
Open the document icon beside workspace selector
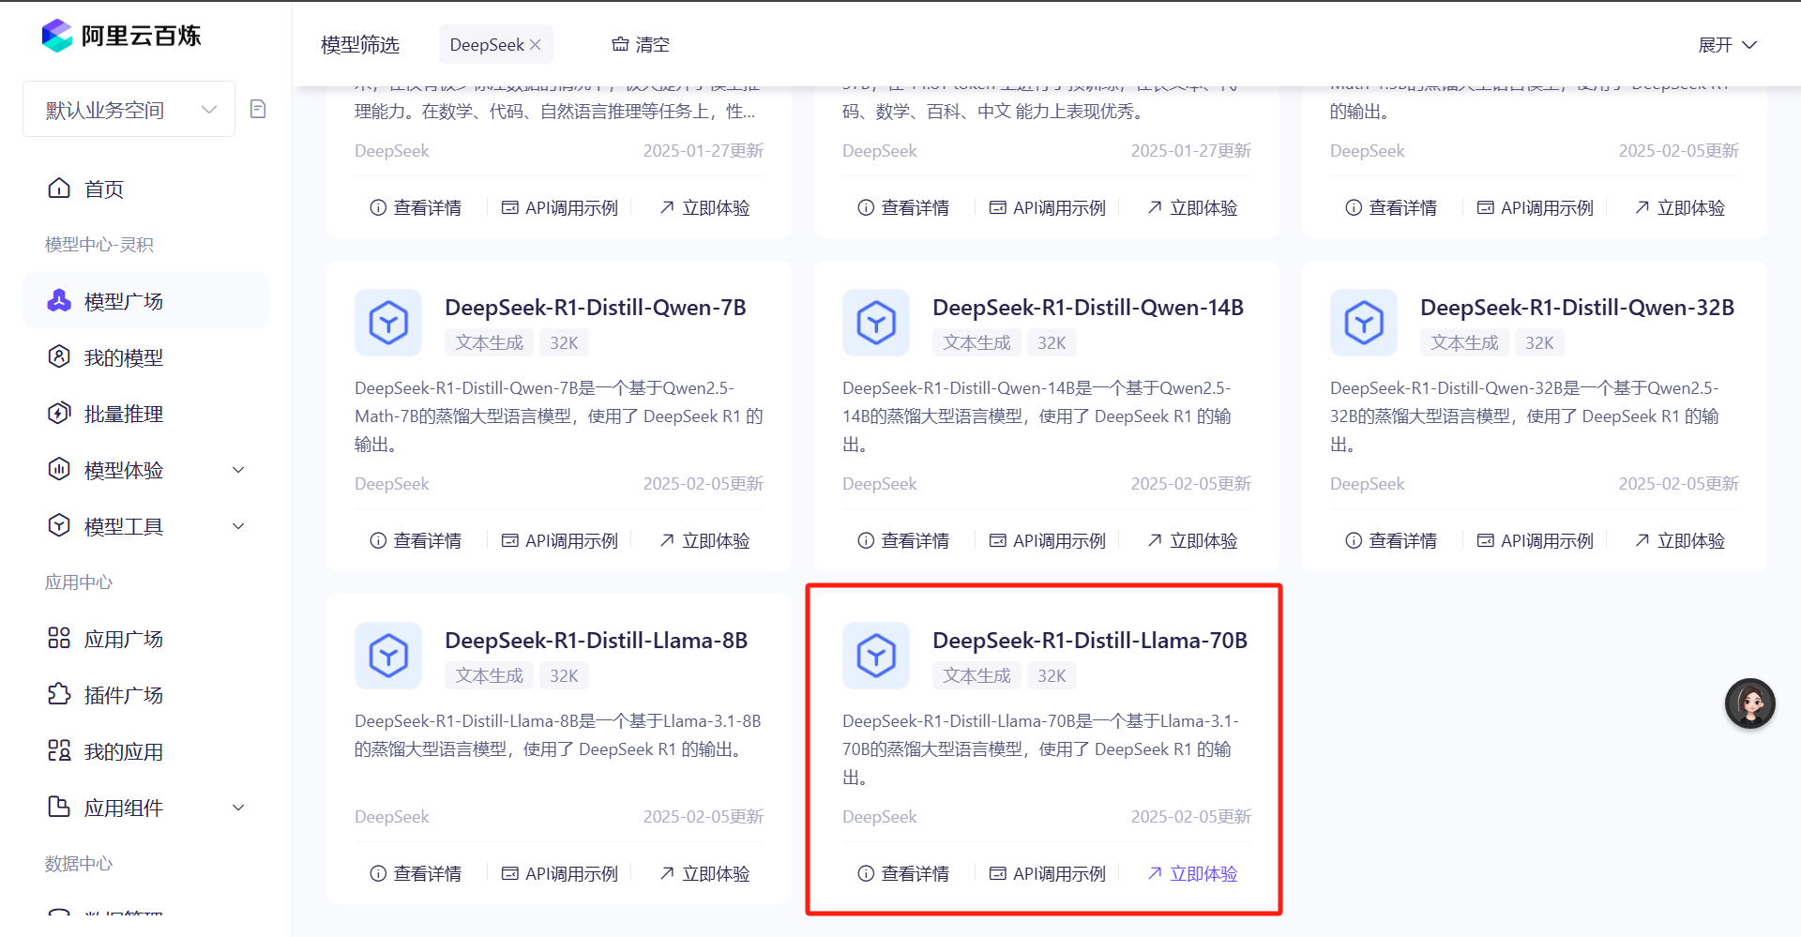tap(258, 109)
